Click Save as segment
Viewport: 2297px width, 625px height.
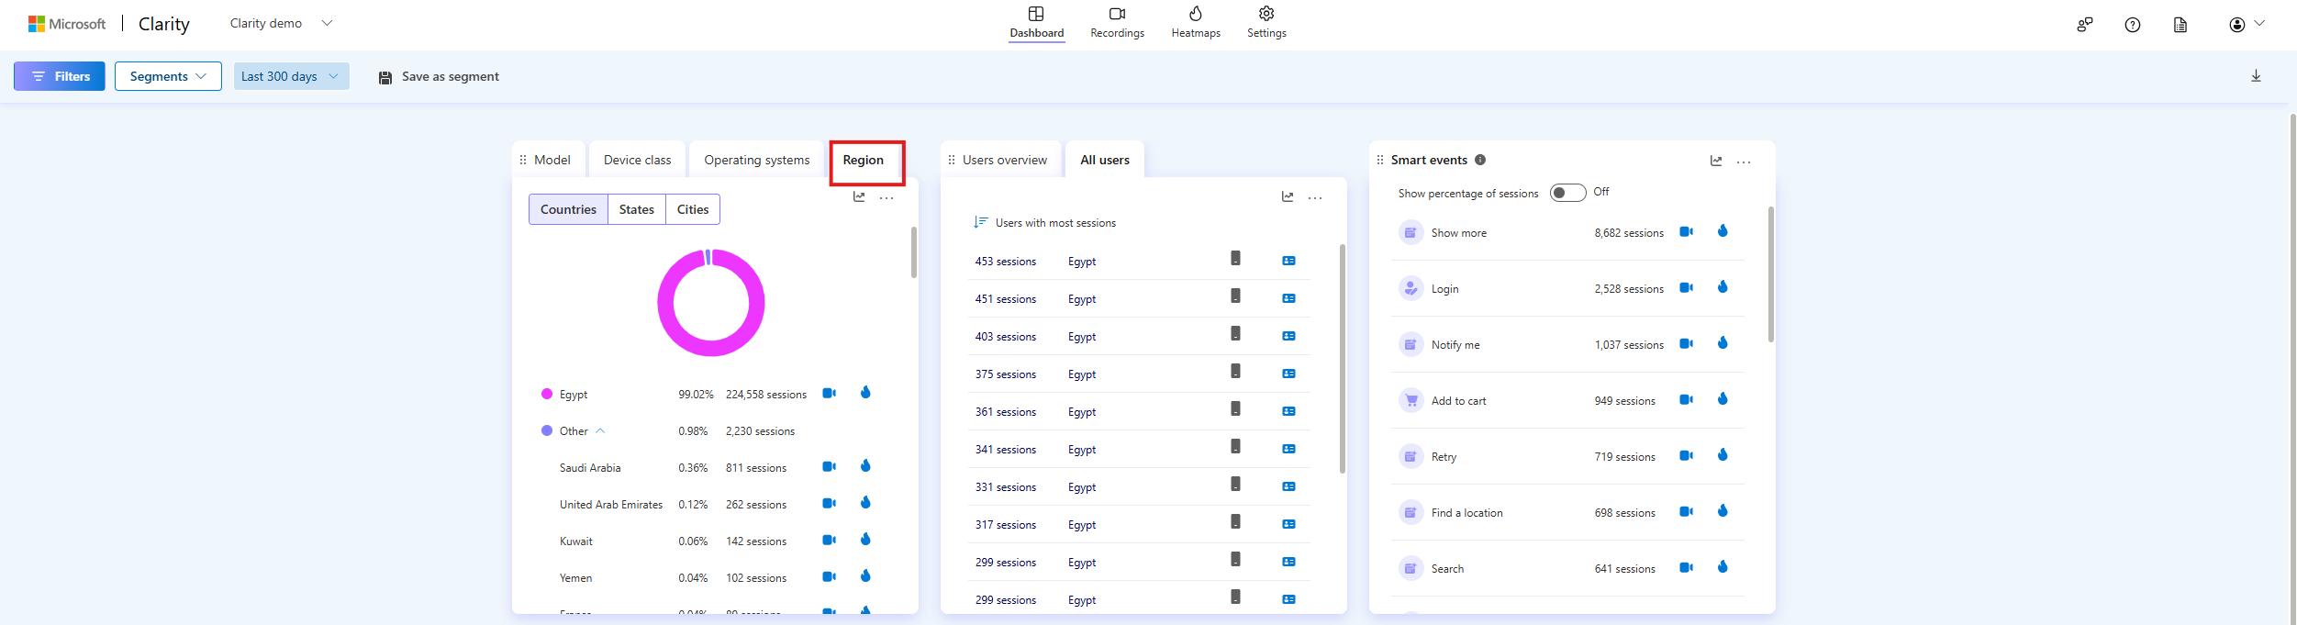pos(439,76)
